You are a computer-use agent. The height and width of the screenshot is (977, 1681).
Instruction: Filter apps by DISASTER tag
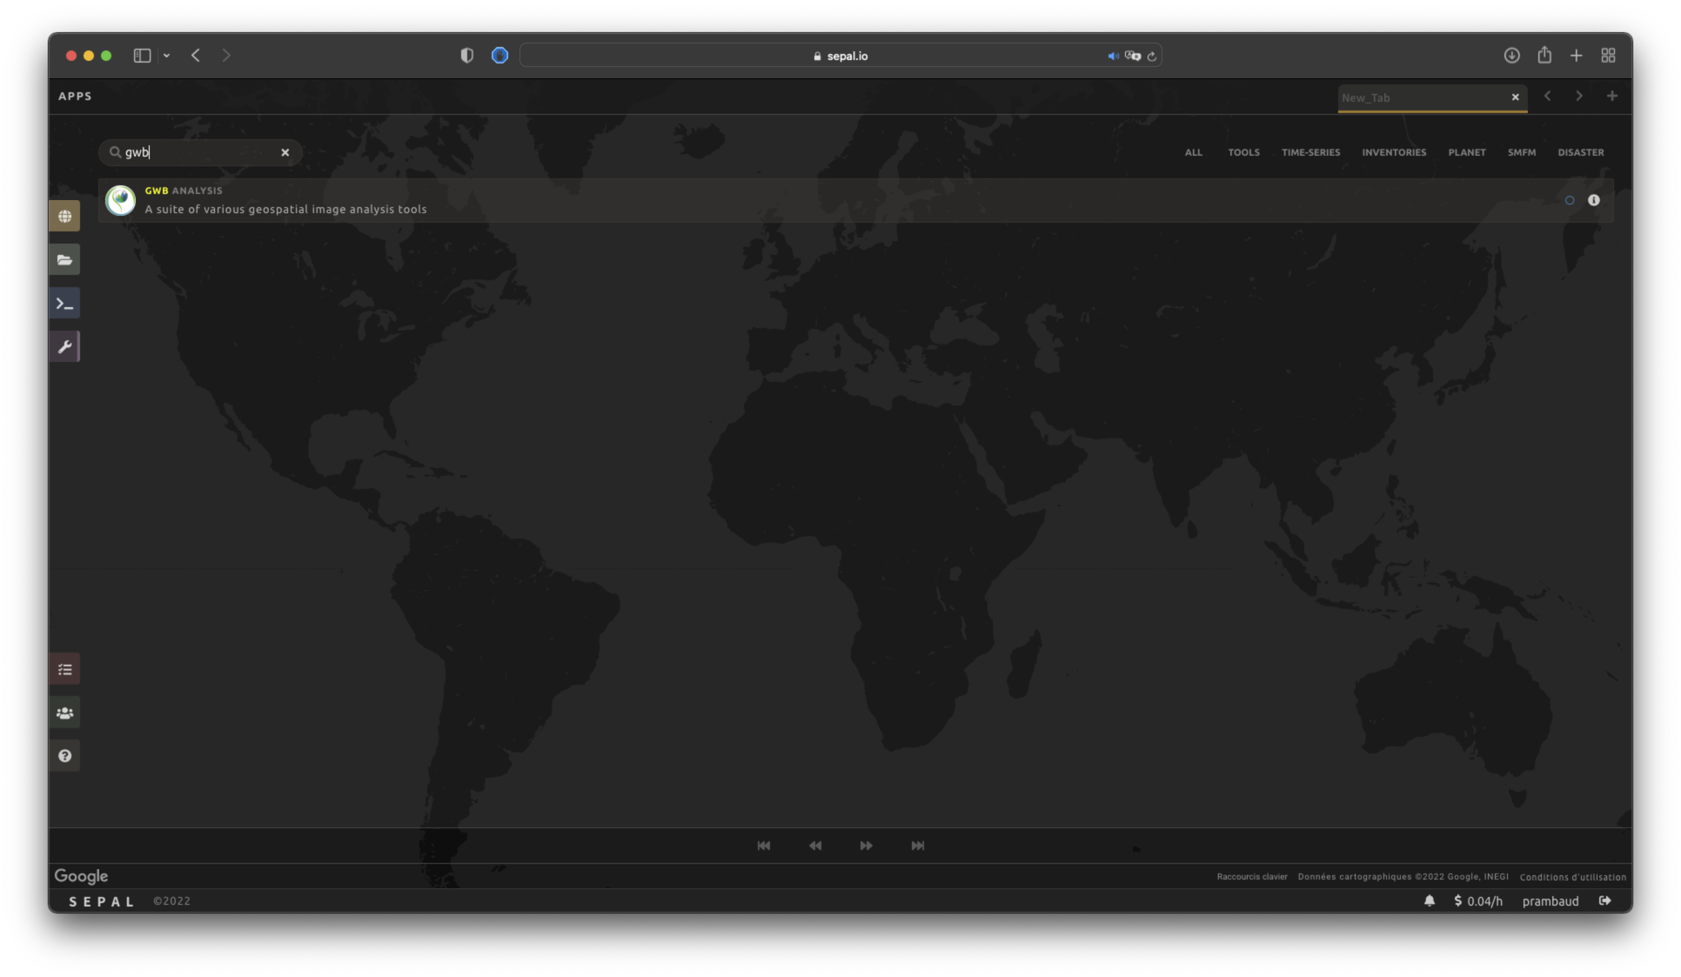click(x=1580, y=152)
